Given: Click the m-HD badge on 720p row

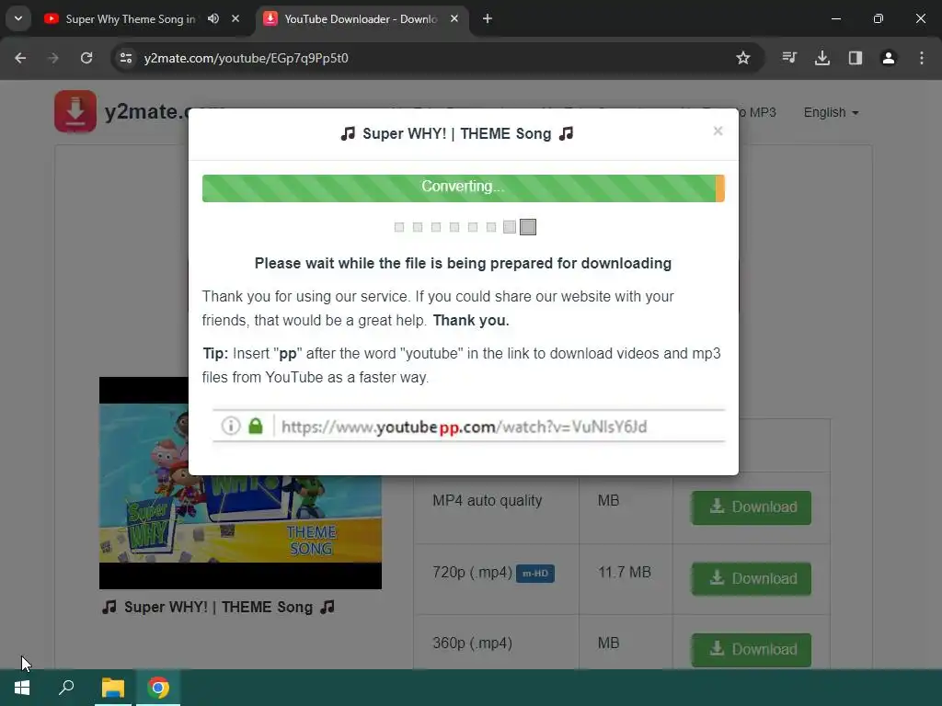Looking at the screenshot, I should [x=535, y=574].
